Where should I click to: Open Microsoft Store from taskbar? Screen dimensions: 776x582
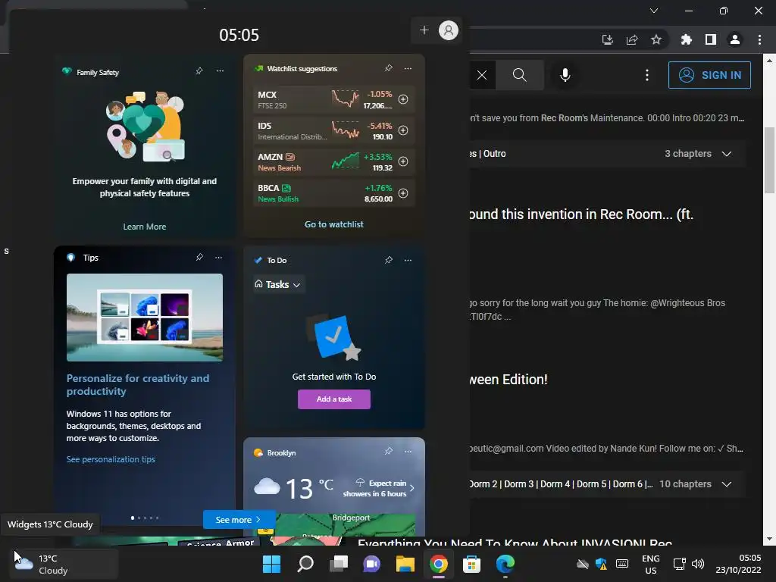(x=471, y=564)
